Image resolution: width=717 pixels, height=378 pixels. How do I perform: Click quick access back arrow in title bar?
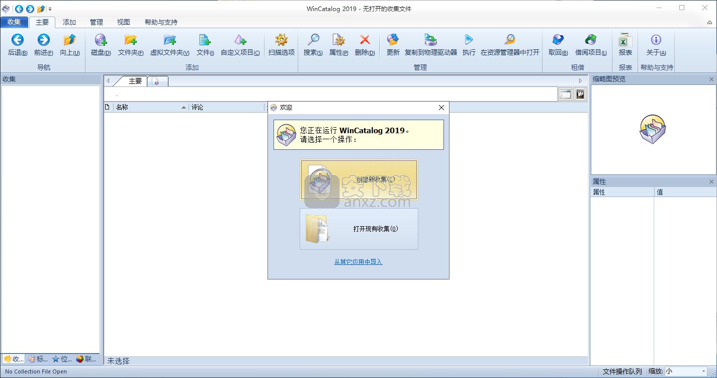[x=19, y=9]
